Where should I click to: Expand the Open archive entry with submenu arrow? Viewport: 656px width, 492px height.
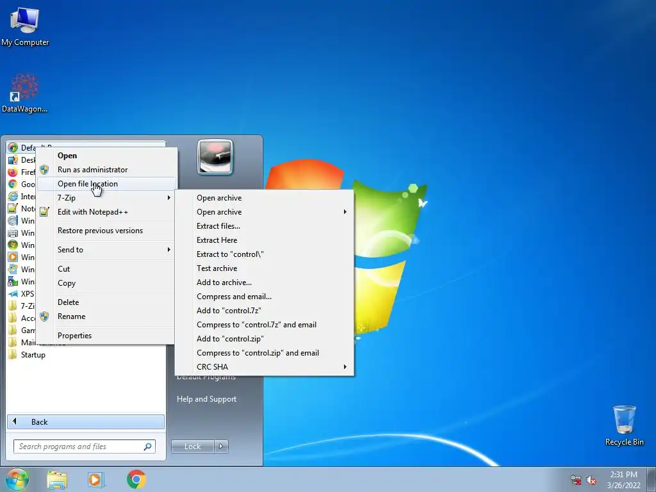click(265, 211)
